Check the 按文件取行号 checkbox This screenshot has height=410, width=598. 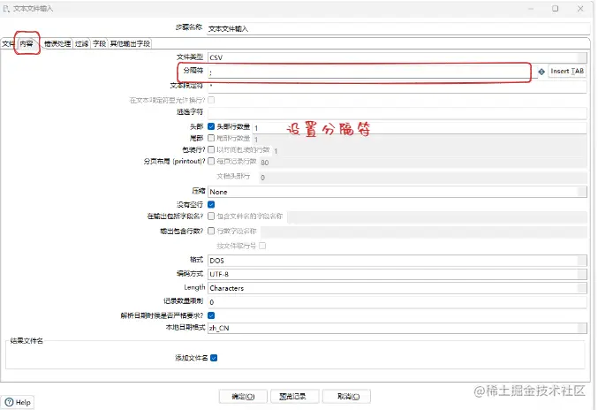262,246
